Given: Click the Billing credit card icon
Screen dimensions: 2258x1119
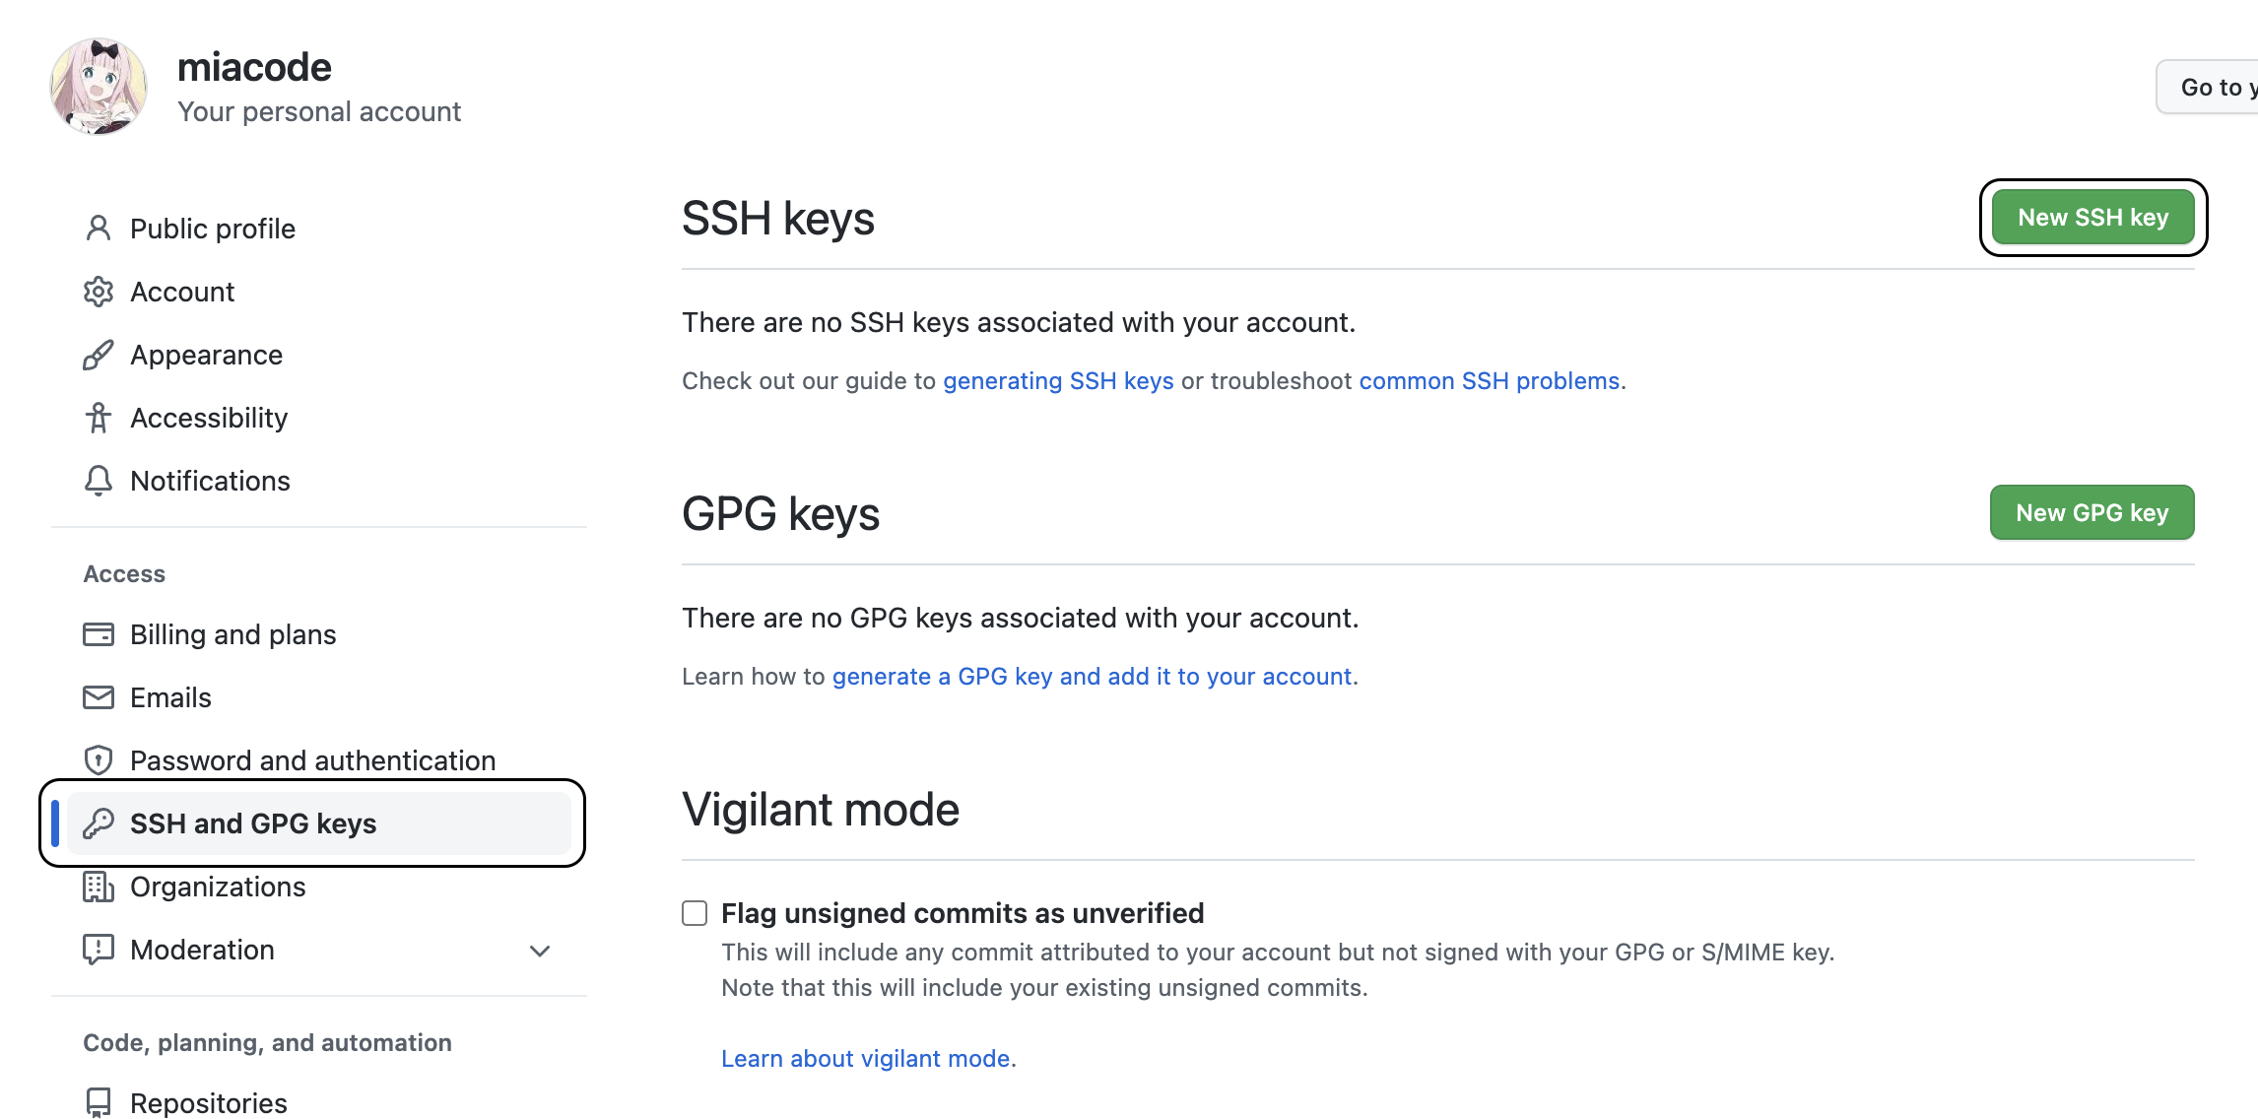Looking at the screenshot, I should (99, 634).
